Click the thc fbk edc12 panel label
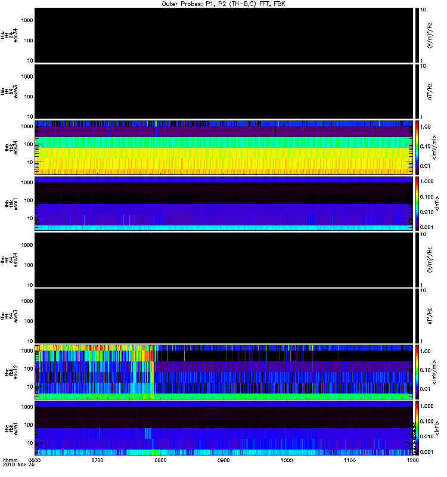The width and height of the screenshot is (447, 477). (11, 372)
